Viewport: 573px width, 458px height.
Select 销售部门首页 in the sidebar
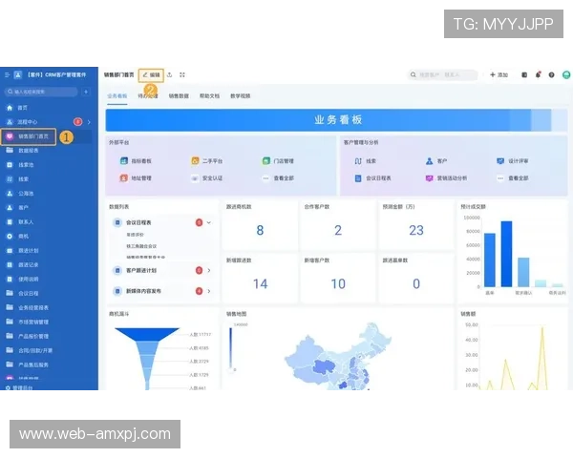coord(29,136)
